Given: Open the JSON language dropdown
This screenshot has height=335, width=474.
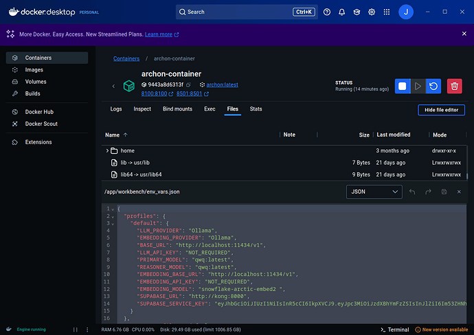Looking at the screenshot, I should coord(374,192).
